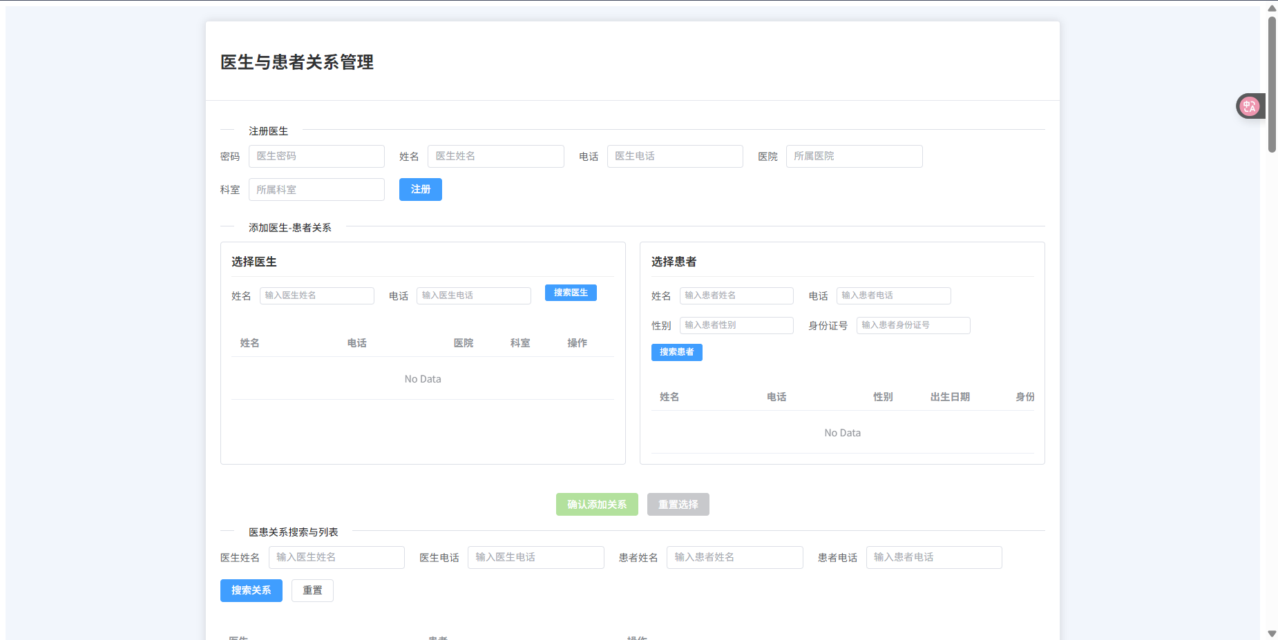Viewport: 1278px width, 640px height.
Task: Click the 重置 reset button
Action: 312,590
